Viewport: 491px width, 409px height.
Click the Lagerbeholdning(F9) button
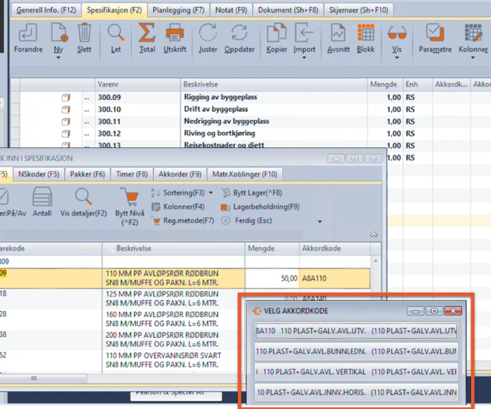pyautogui.click(x=261, y=207)
